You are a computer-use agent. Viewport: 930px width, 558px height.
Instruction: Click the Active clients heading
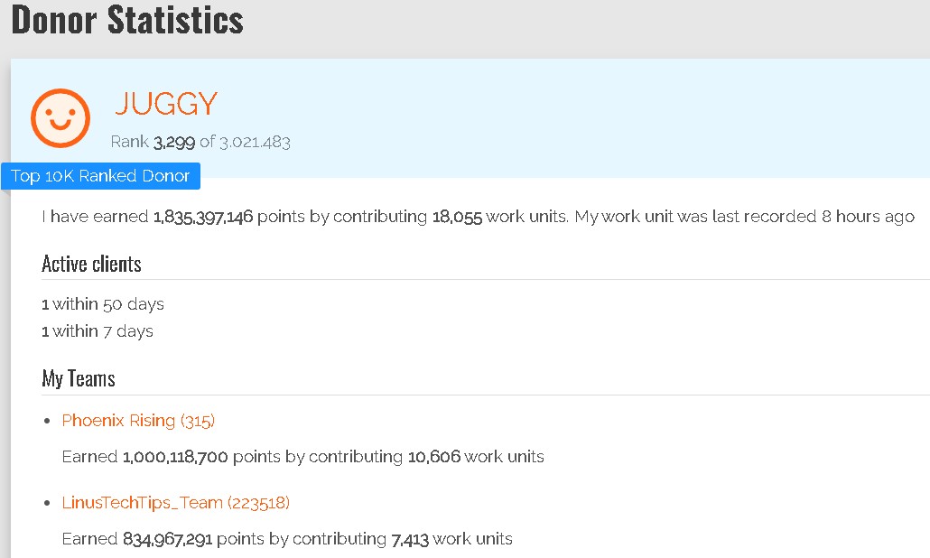pos(91,264)
